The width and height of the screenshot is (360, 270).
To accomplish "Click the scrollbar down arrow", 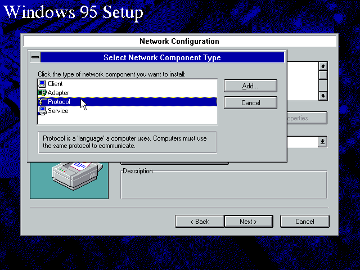I will tap(323, 96).
